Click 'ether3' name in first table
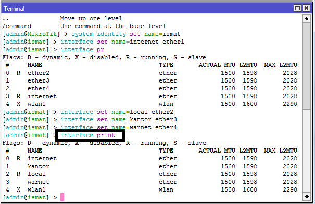The width and height of the screenshot is (315, 204). pyautogui.click(x=39, y=80)
